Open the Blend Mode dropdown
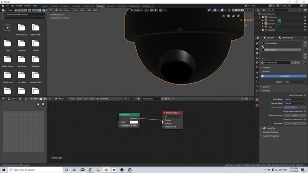308x173 pixels. click(x=295, y=99)
